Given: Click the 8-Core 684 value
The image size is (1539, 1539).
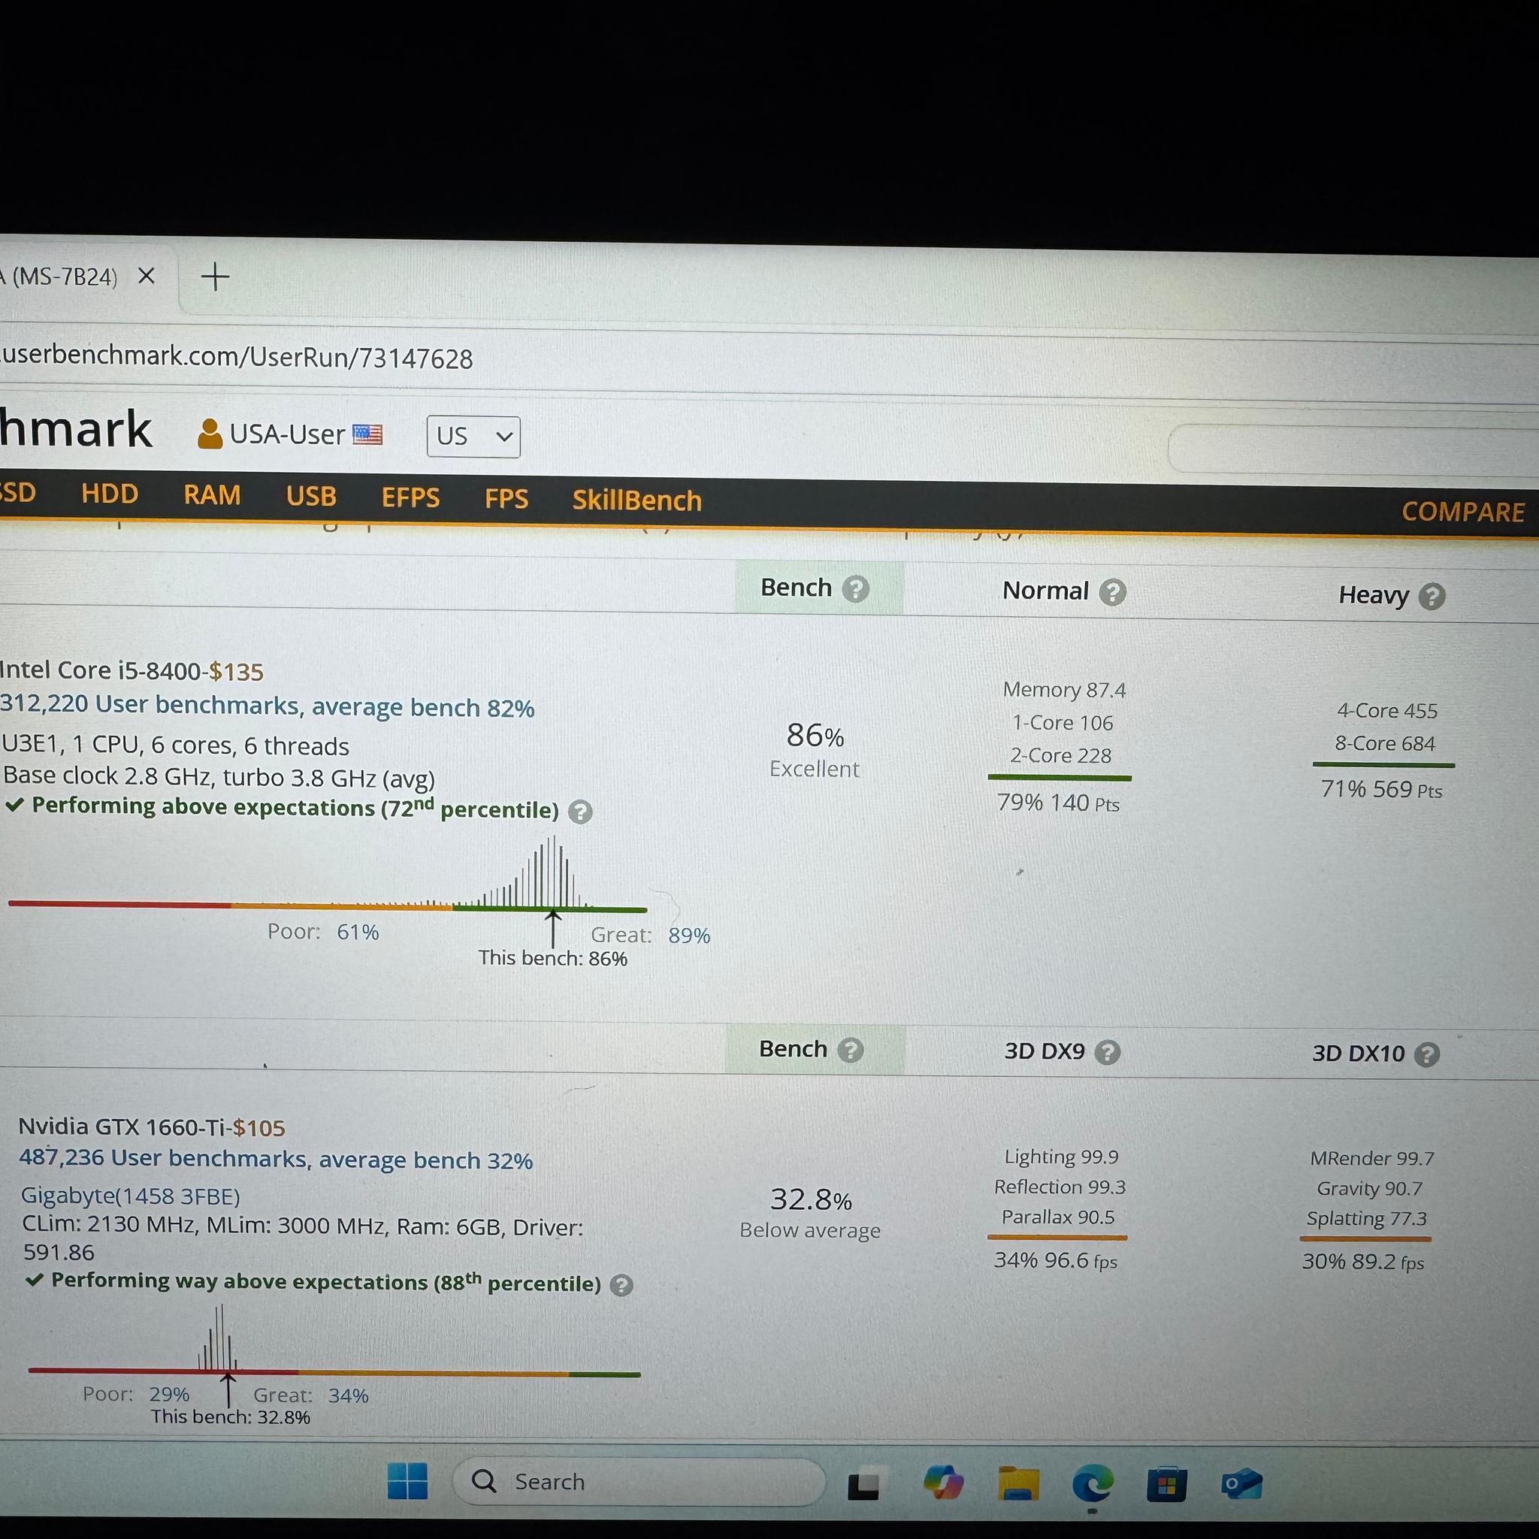Looking at the screenshot, I should pyautogui.click(x=1385, y=743).
